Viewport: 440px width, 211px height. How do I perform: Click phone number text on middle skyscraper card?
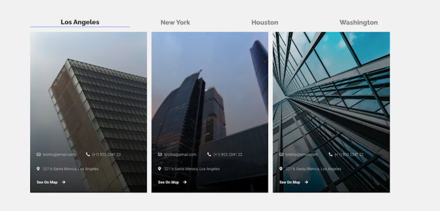227,154
